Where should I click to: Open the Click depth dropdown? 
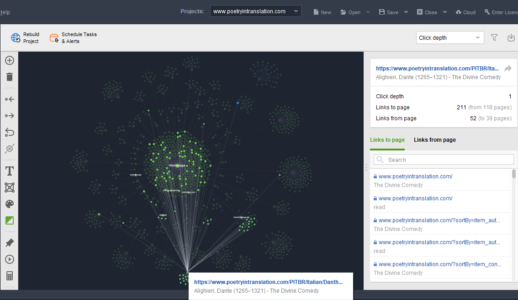click(450, 37)
